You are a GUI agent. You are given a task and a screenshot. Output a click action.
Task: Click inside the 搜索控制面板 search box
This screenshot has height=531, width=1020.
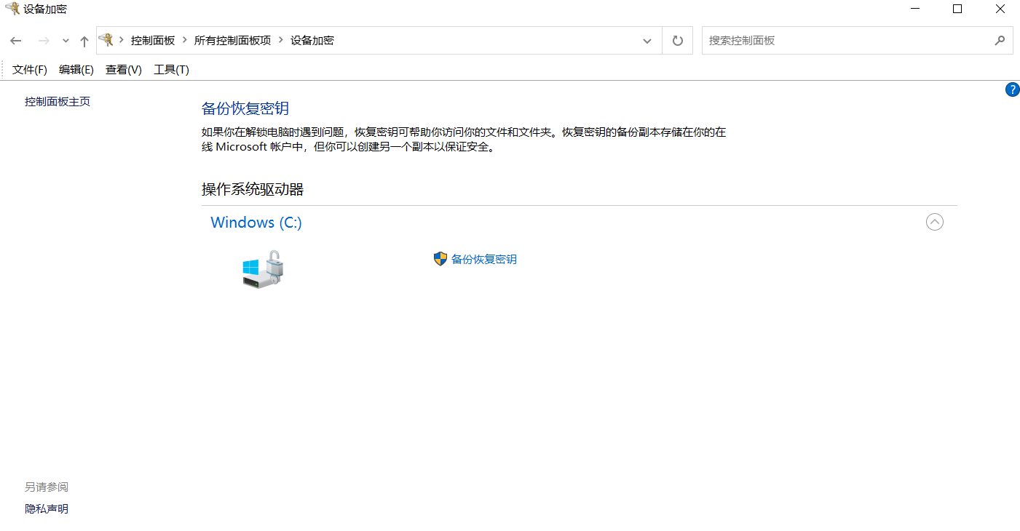801,40
